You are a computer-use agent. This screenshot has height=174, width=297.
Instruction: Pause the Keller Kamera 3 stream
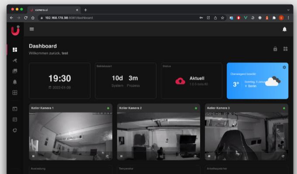pyautogui.click(x=209, y=156)
